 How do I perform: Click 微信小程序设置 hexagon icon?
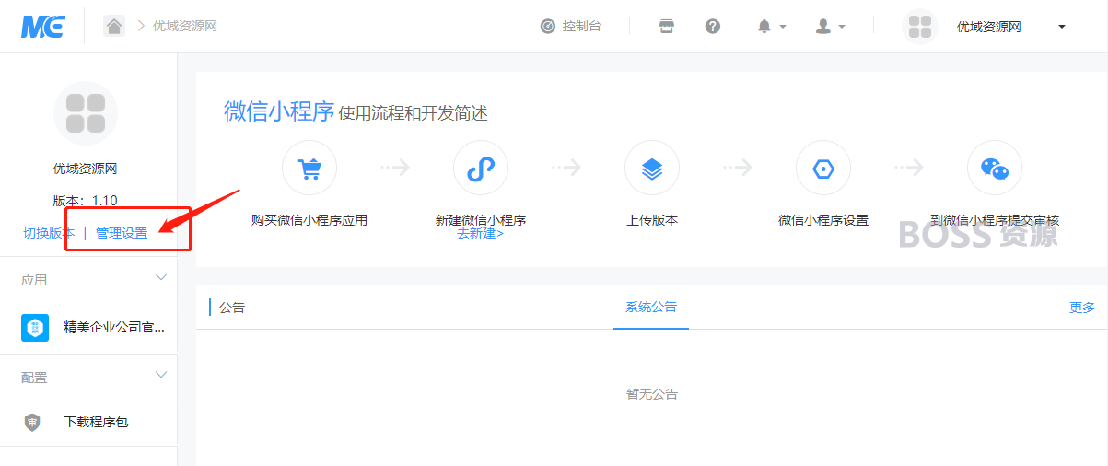coord(823,169)
